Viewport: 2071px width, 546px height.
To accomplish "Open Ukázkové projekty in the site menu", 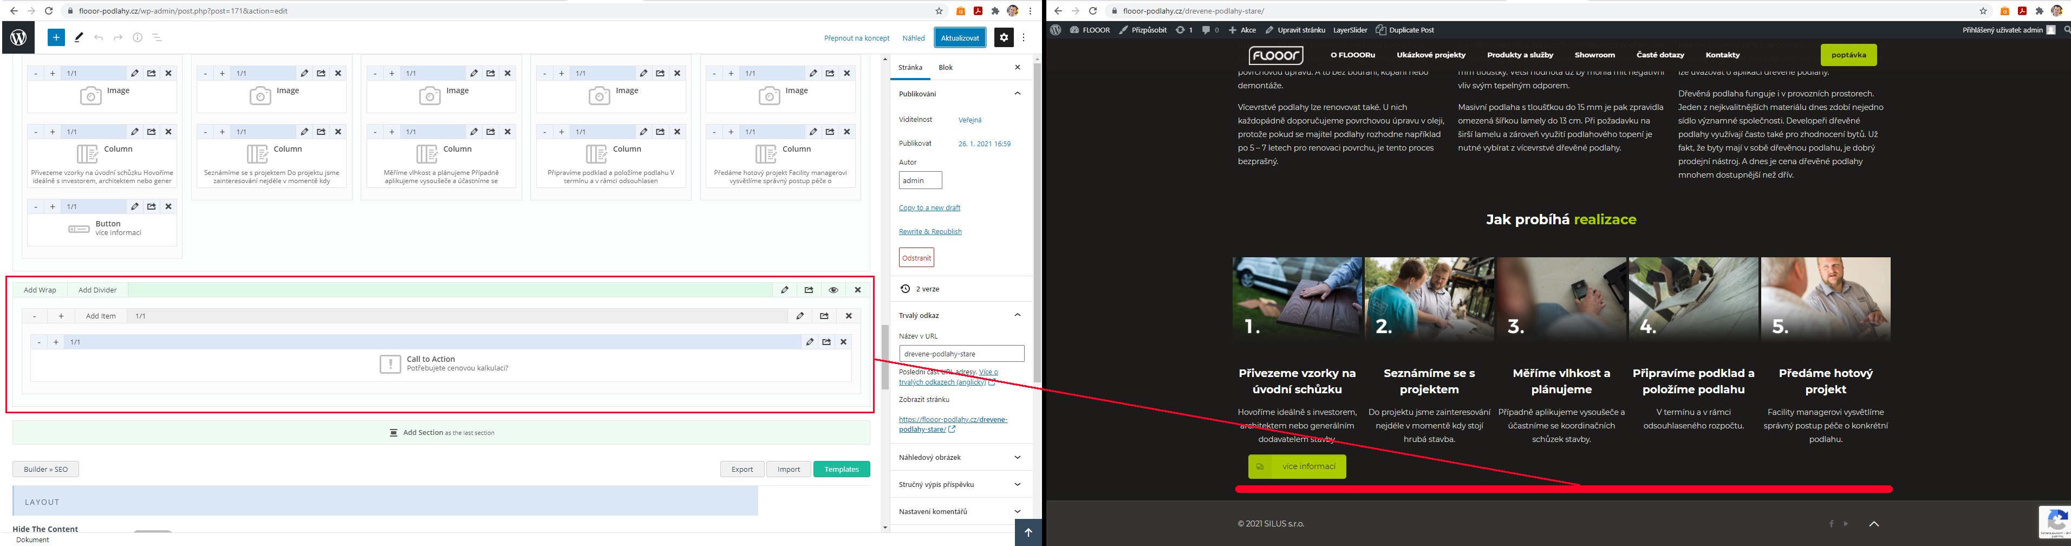I will point(1431,55).
